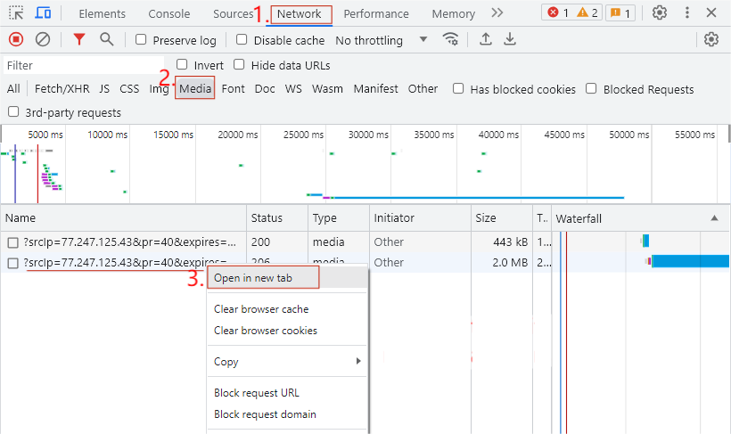Expand the more tabs chevron
Image resolution: width=731 pixels, height=434 pixels.
497,13
